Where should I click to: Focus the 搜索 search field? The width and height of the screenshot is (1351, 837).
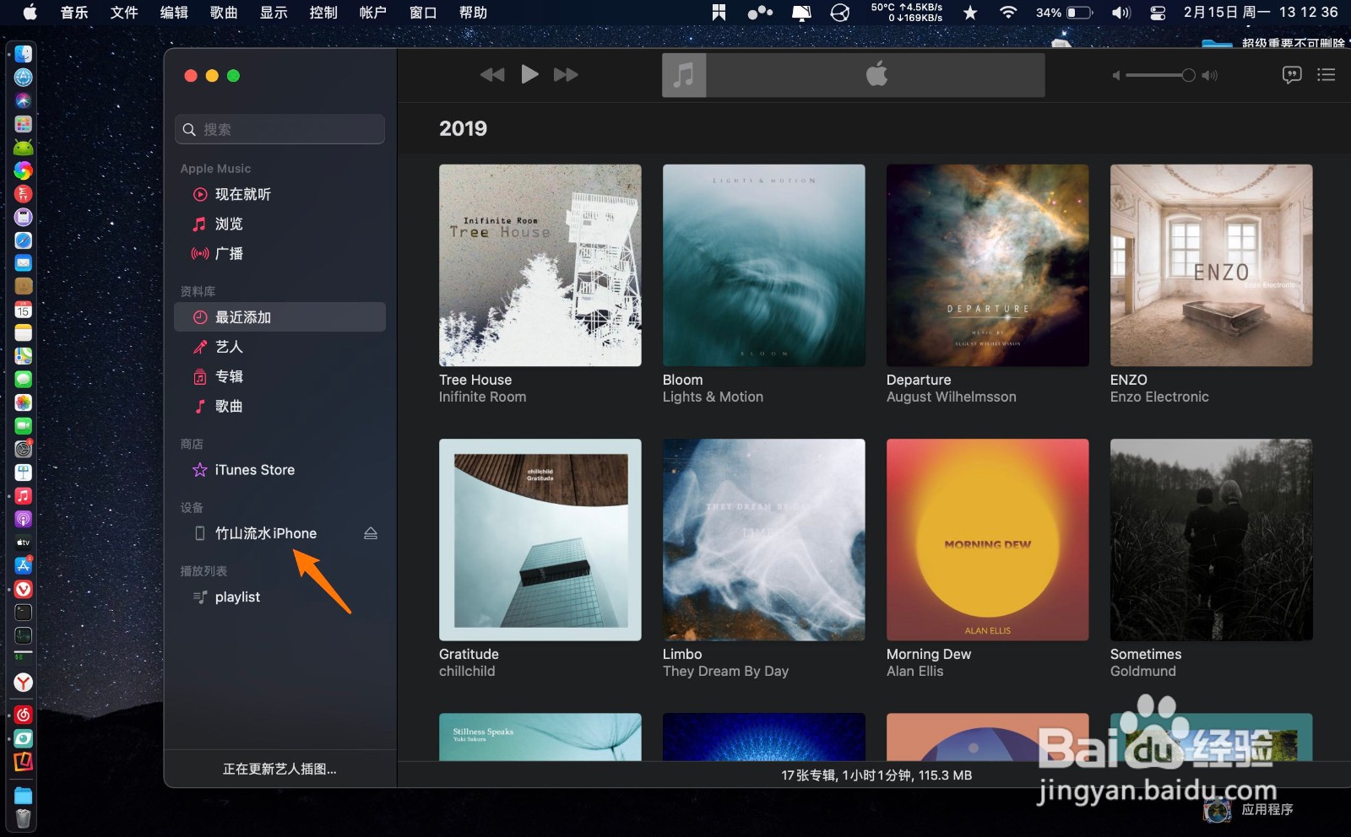[x=279, y=129]
